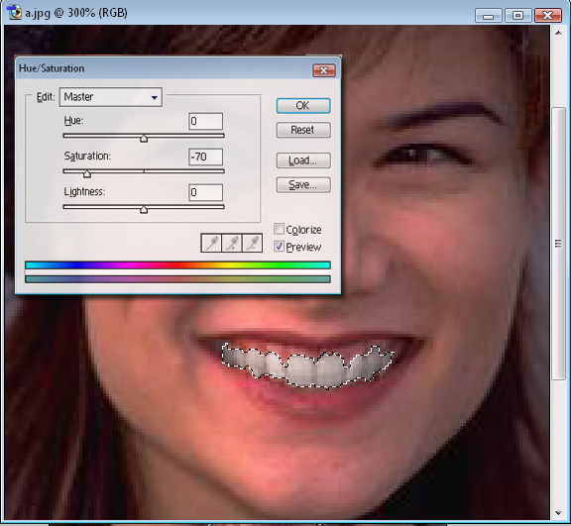Click the vertical scrollbar down arrow
Viewport: 571px width, 526px height.
[x=558, y=513]
